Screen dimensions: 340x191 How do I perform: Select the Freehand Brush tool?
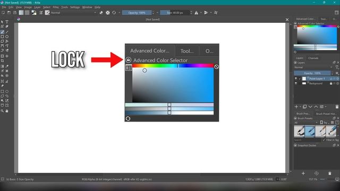(2, 32)
